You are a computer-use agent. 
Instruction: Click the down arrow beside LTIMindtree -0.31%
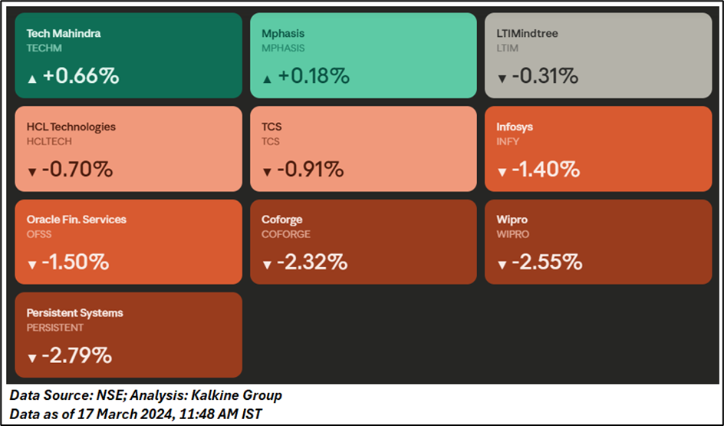pos(502,78)
